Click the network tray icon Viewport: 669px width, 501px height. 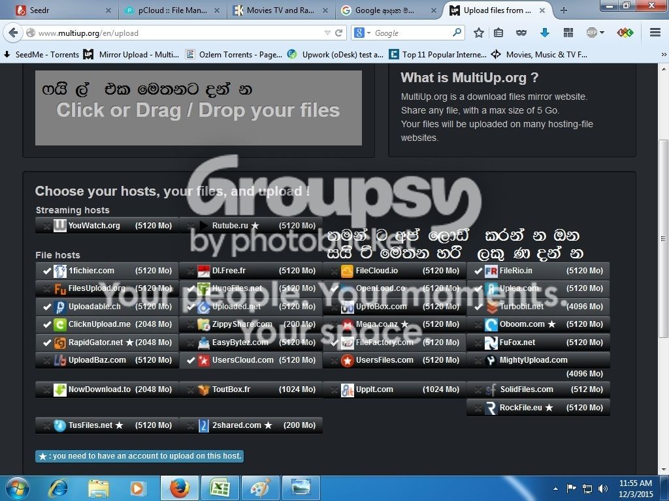pyautogui.click(x=587, y=489)
